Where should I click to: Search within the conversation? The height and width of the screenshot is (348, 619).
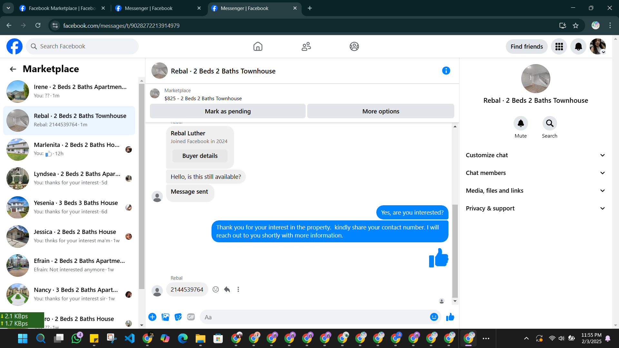point(550,123)
